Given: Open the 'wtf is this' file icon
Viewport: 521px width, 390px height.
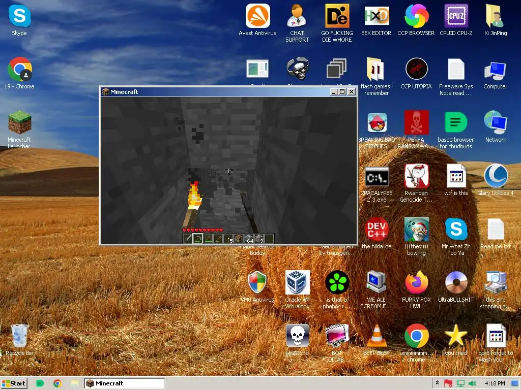Looking at the screenshot, I should click(x=456, y=180).
